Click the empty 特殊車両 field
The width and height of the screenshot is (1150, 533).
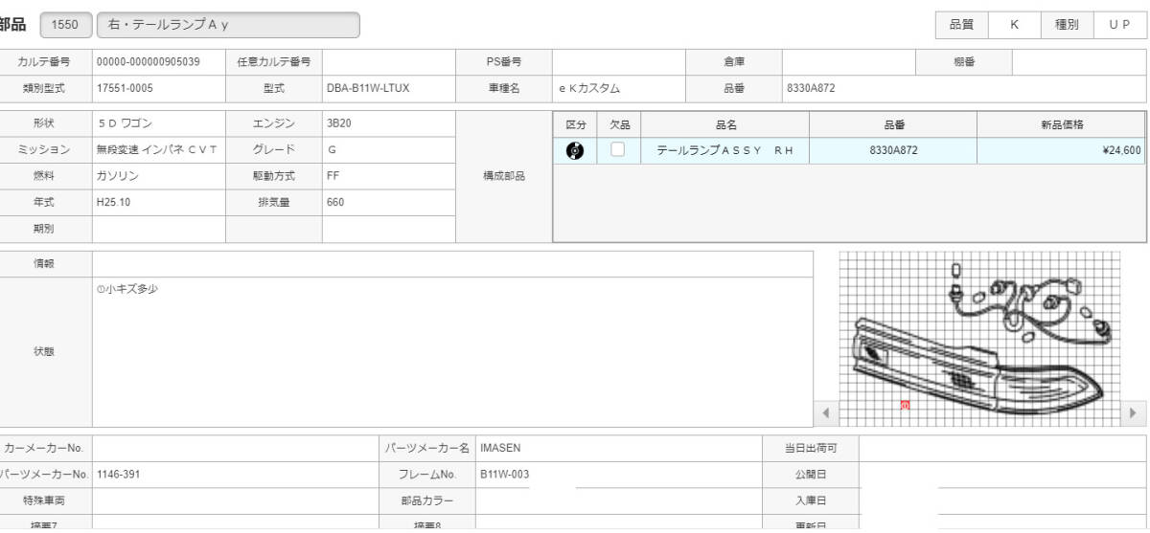[x=236, y=500]
